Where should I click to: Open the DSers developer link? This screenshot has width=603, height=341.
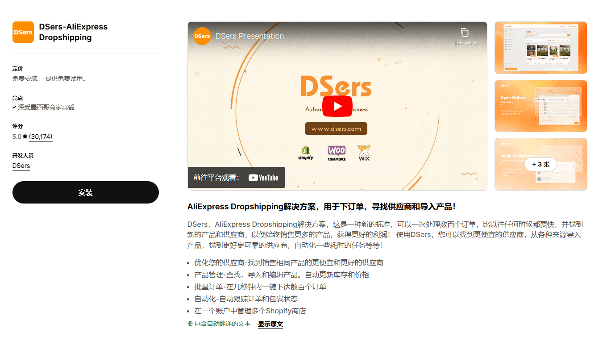click(x=21, y=166)
